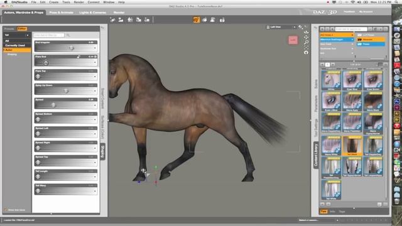Image resolution: width=402 pixels, height=226 pixels.
Task: Select the blue Poses filter item
Action: pos(371,44)
